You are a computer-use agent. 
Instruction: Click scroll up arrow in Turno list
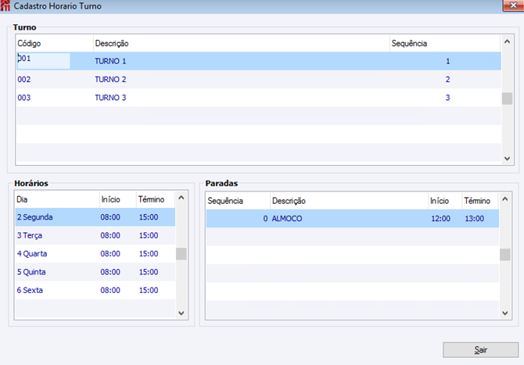507,41
